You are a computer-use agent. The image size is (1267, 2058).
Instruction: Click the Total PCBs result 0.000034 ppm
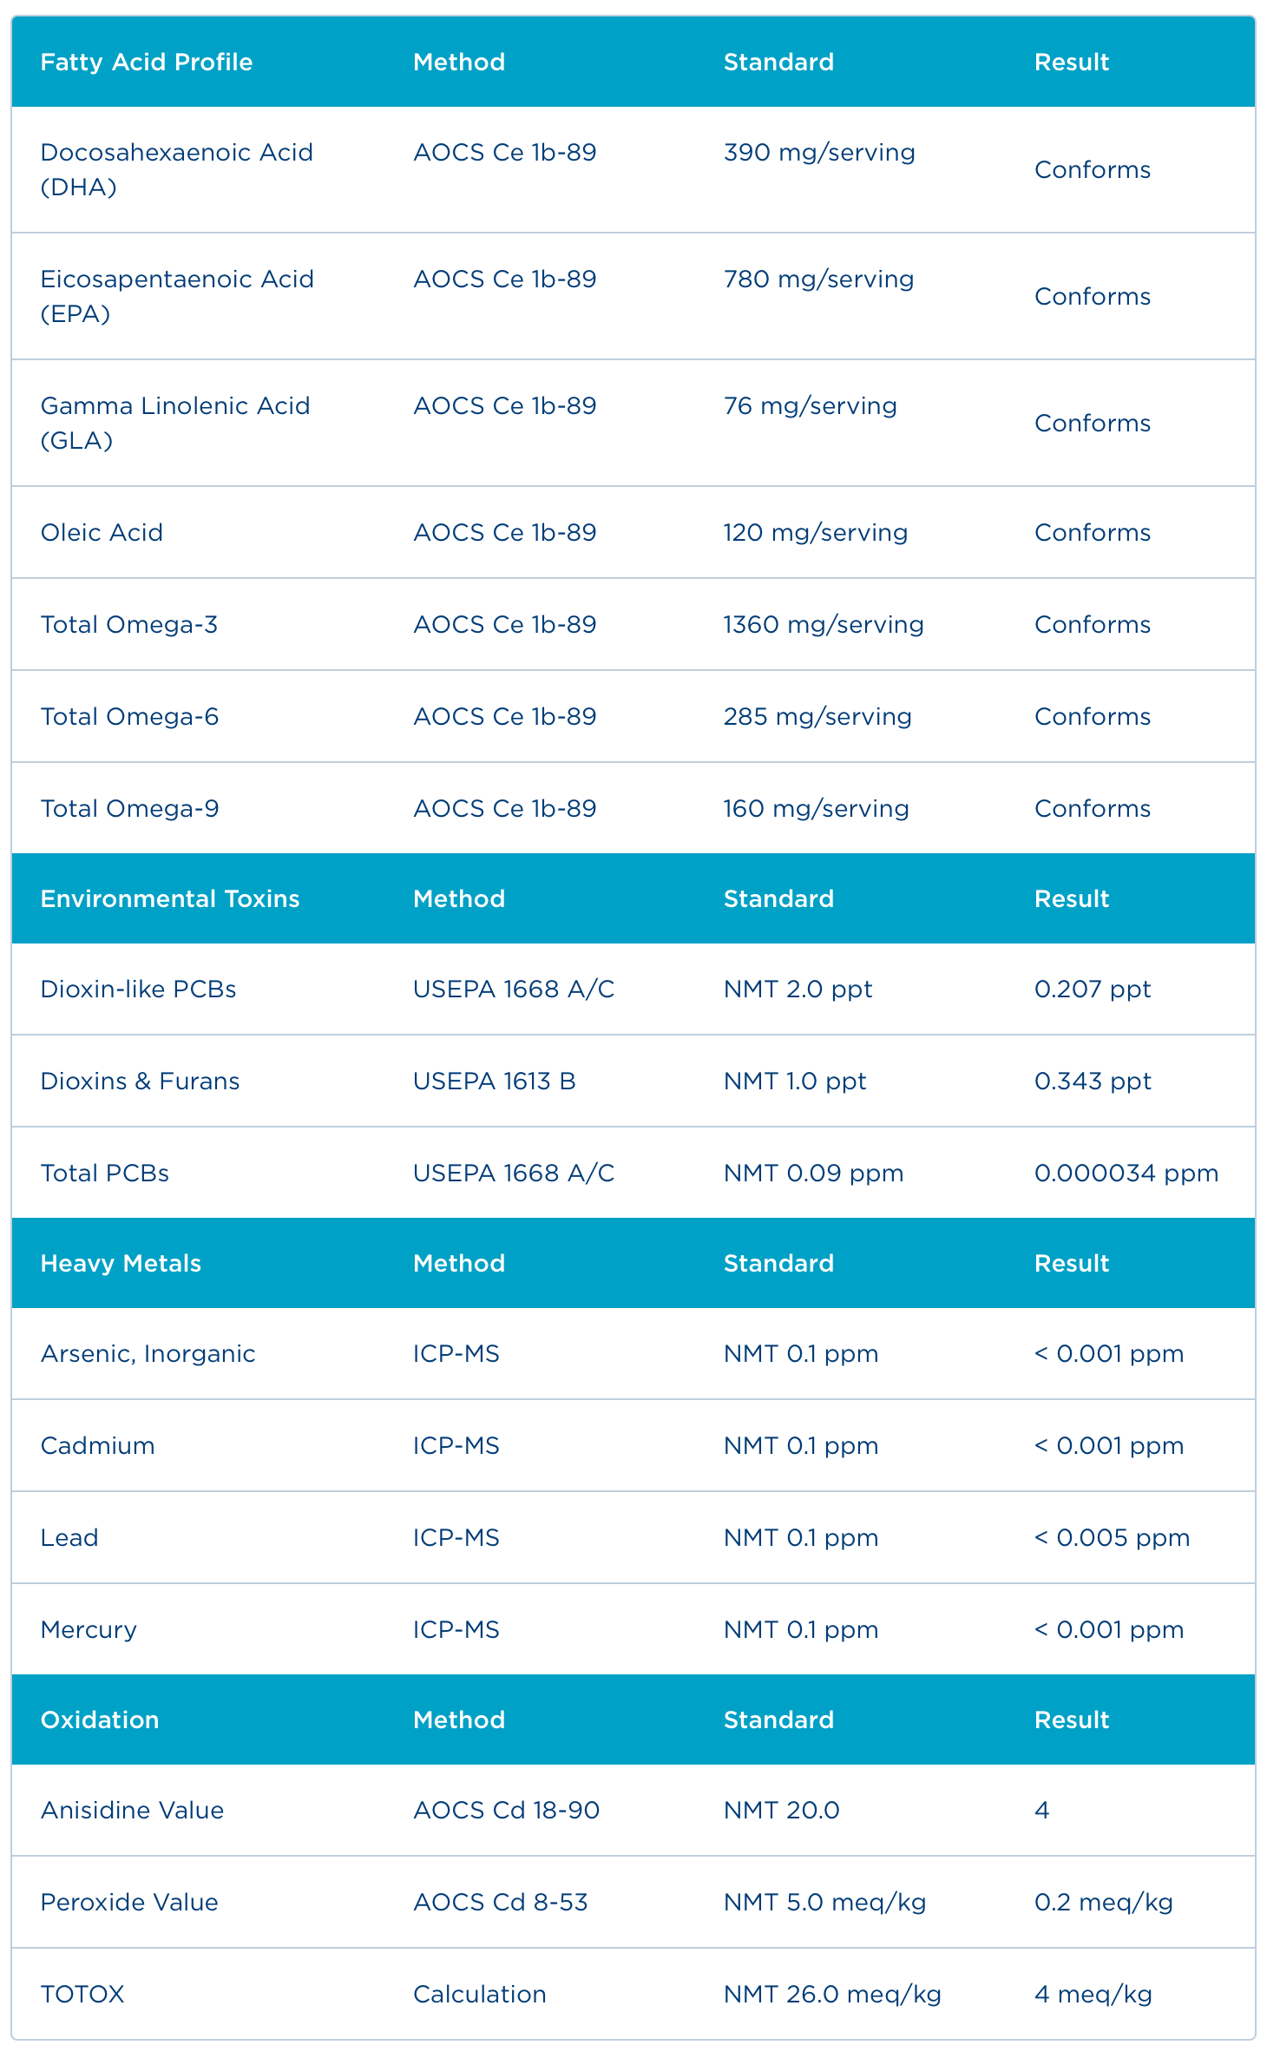click(x=1126, y=1173)
